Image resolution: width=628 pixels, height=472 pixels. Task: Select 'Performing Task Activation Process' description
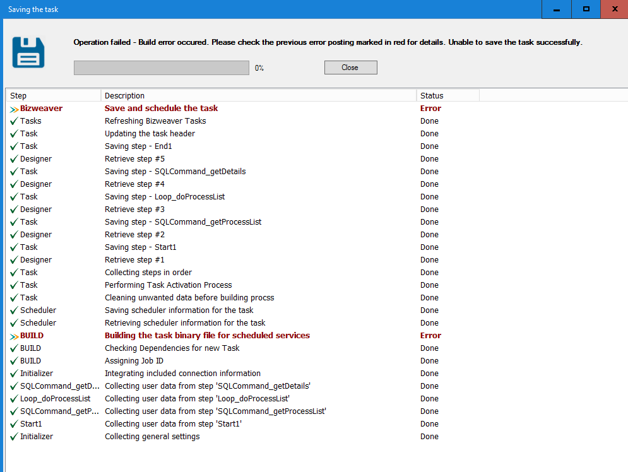pyautogui.click(x=169, y=285)
